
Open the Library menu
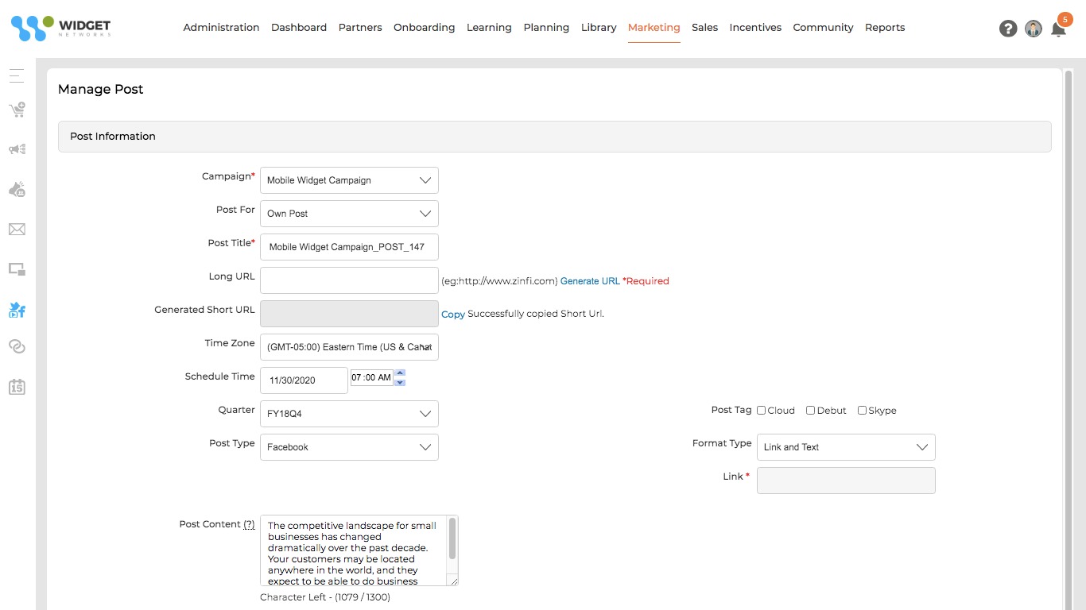(x=599, y=28)
